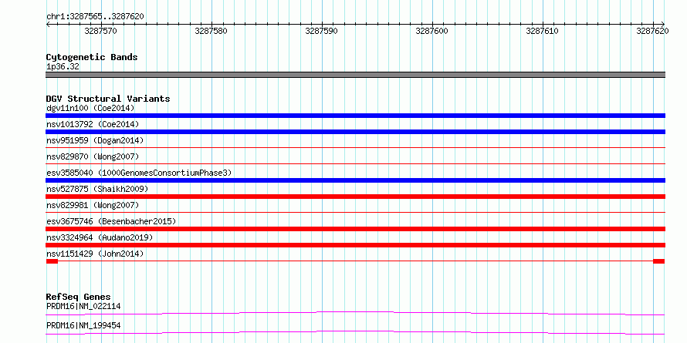This screenshot has height=343, width=687.
Task: Open gene PRDM16|NM_022114 label
Action: coord(83,306)
